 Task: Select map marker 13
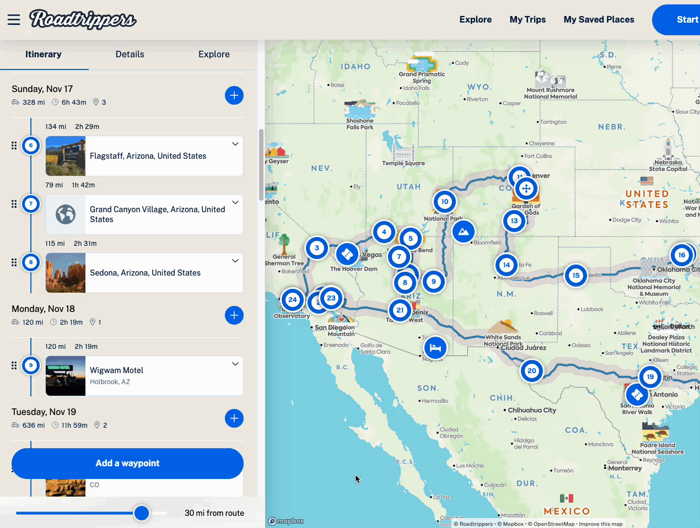coord(514,221)
